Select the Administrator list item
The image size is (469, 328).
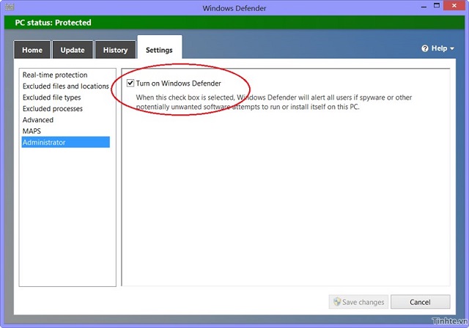[65, 142]
